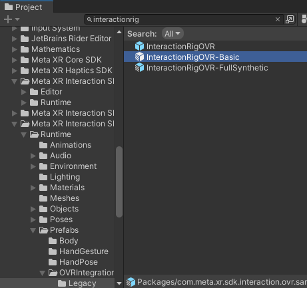Click the Poses folder icon

pos(43,219)
